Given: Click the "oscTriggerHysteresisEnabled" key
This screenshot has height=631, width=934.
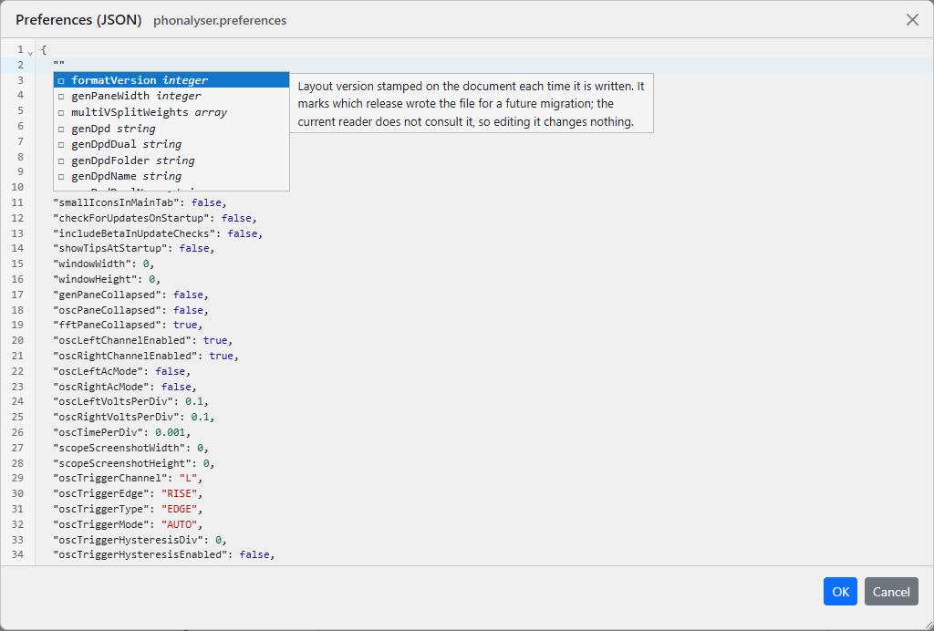Looking at the screenshot, I should [140, 555].
